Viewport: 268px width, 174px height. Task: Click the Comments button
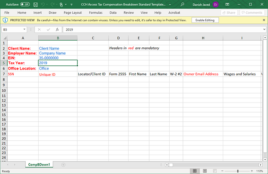click(x=252, y=12)
